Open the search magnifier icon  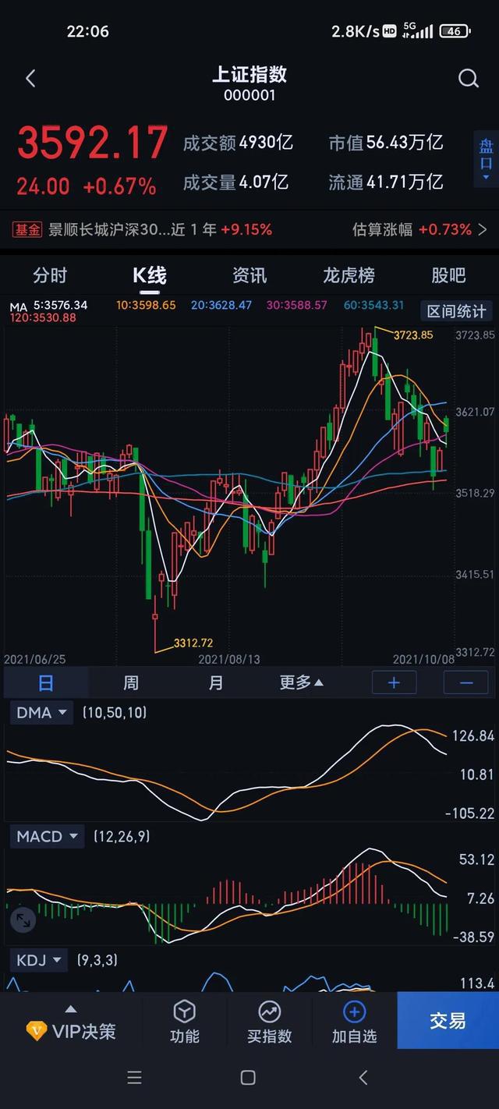[x=468, y=78]
